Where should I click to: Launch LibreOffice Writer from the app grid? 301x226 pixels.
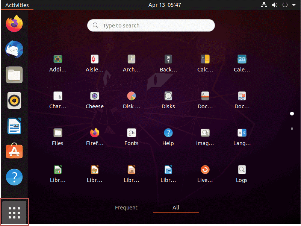[x=168, y=174]
